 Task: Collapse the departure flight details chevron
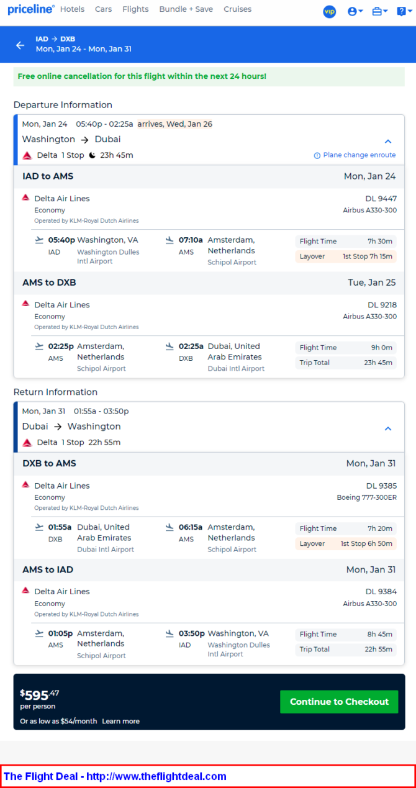[x=388, y=142]
